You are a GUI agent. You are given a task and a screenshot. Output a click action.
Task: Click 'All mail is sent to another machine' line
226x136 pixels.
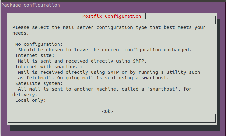tap(105, 89)
